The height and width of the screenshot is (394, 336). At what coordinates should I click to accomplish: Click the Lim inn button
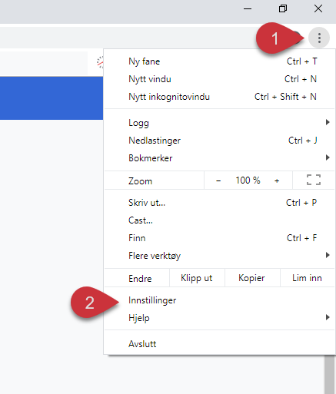(x=307, y=278)
